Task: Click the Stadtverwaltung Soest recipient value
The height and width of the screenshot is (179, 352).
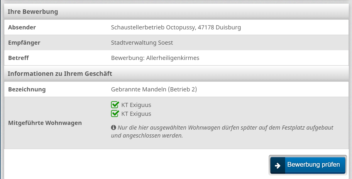Action: point(142,43)
